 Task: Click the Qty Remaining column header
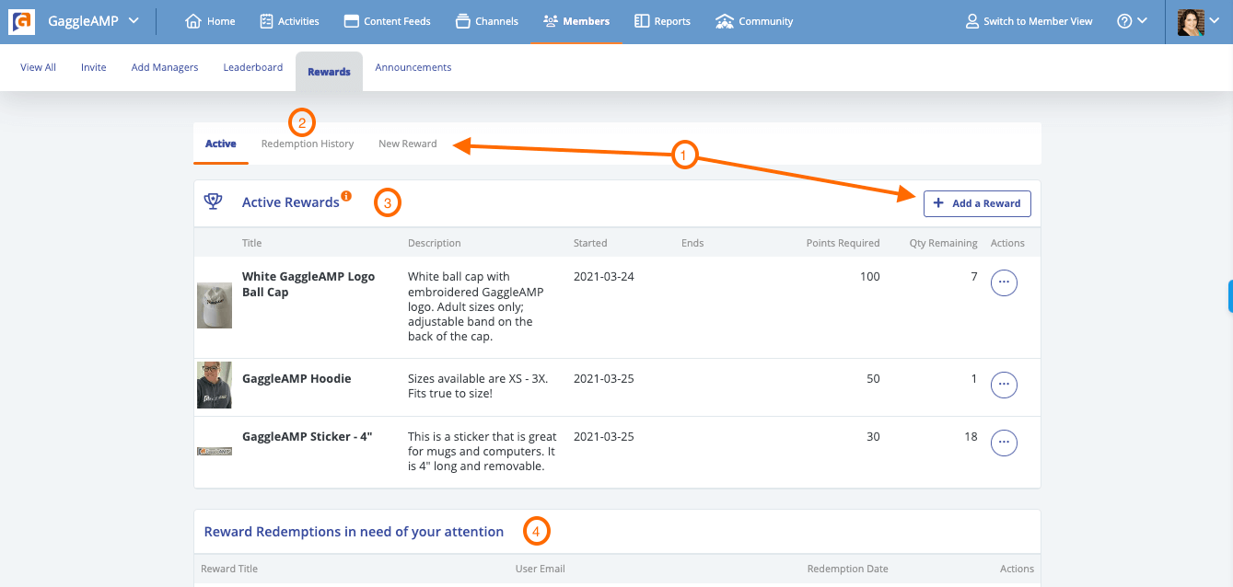point(943,243)
